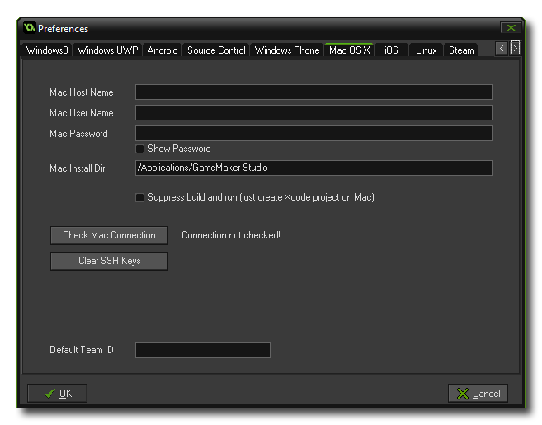Open the Windows Phone tab
This screenshot has width=542, height=425.
[286, 50]
